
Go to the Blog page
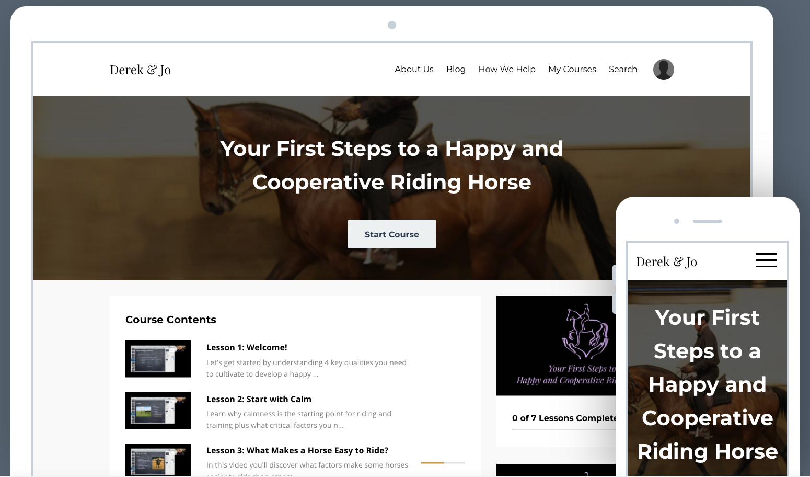(456, 69)
